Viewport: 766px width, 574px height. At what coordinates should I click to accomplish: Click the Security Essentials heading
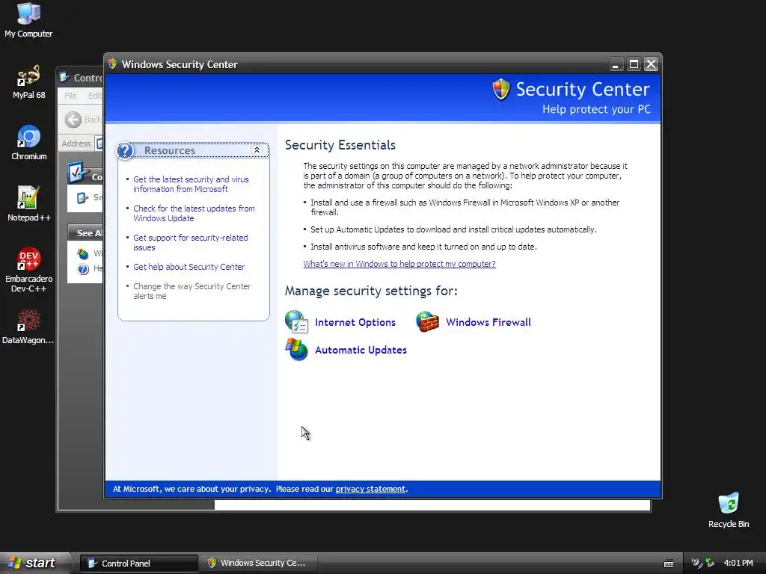click(x=340, y=145)
